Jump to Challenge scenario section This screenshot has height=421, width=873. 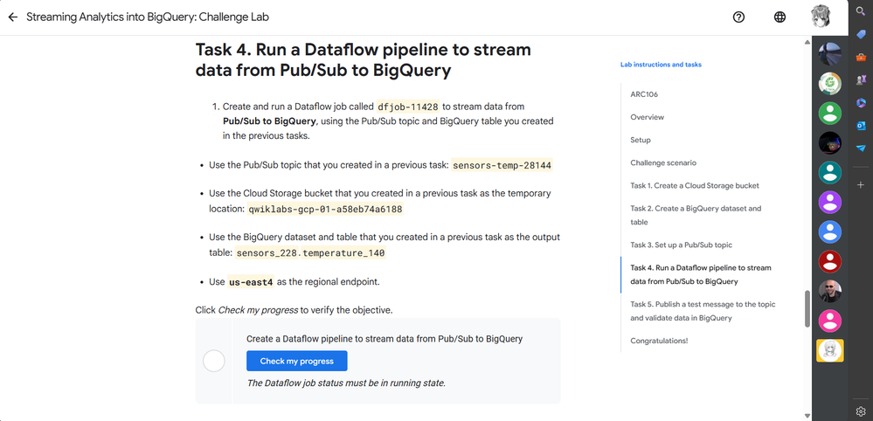coord(663,163)
